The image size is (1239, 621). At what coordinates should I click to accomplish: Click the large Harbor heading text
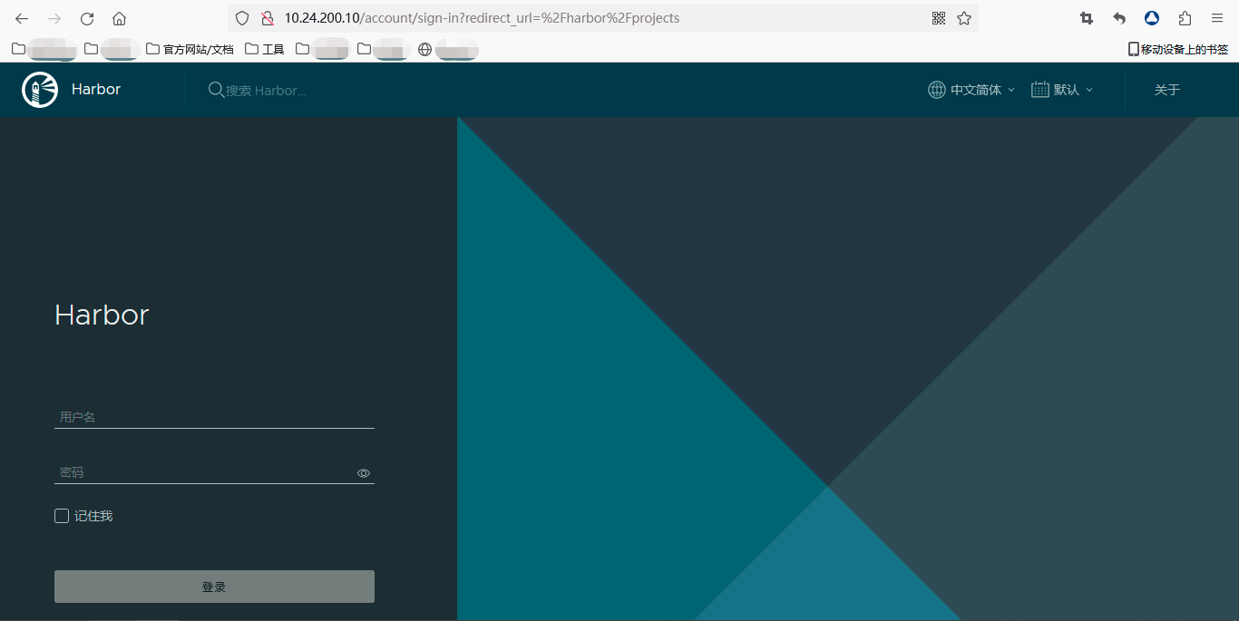pos(102,315)
